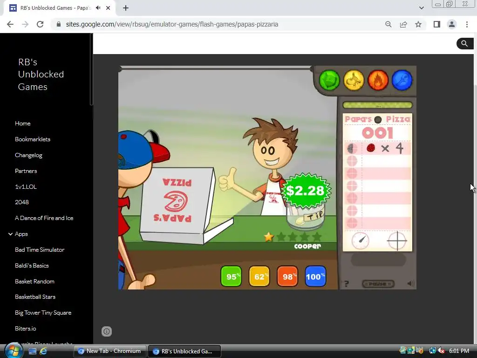Open the Chromium three-dot menu
Screen dimensions: 477x358
467,24
